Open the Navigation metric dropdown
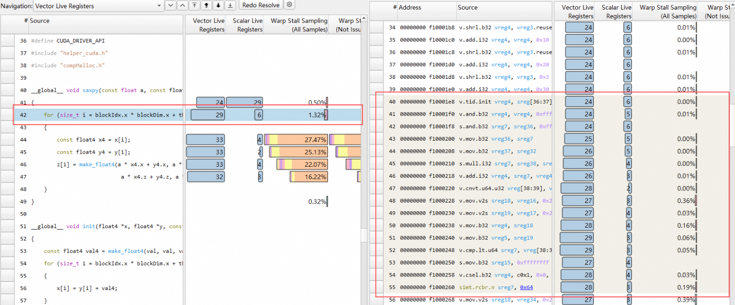The width and height of the screenshot is (735, 305). click(x=99, y=6)
